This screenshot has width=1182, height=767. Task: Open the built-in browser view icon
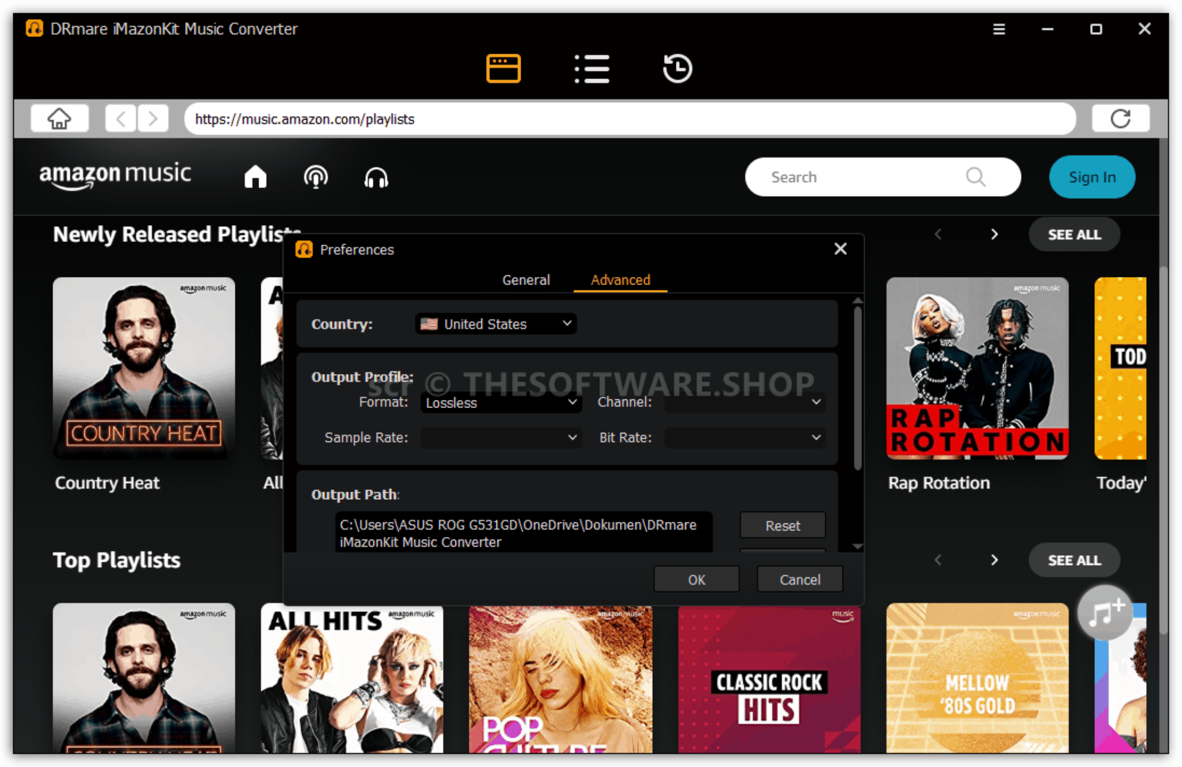pos(503,69)
